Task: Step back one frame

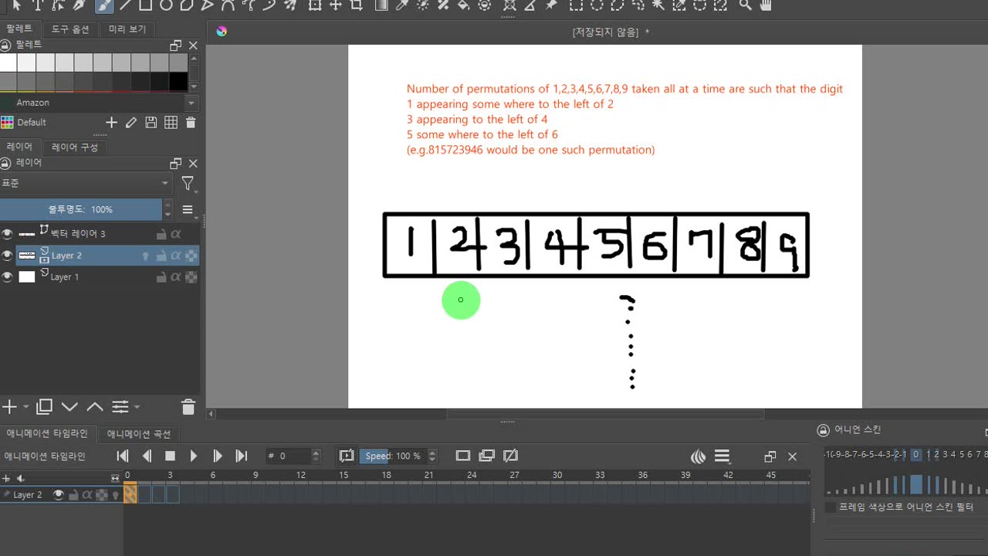Action: (147, 456)
